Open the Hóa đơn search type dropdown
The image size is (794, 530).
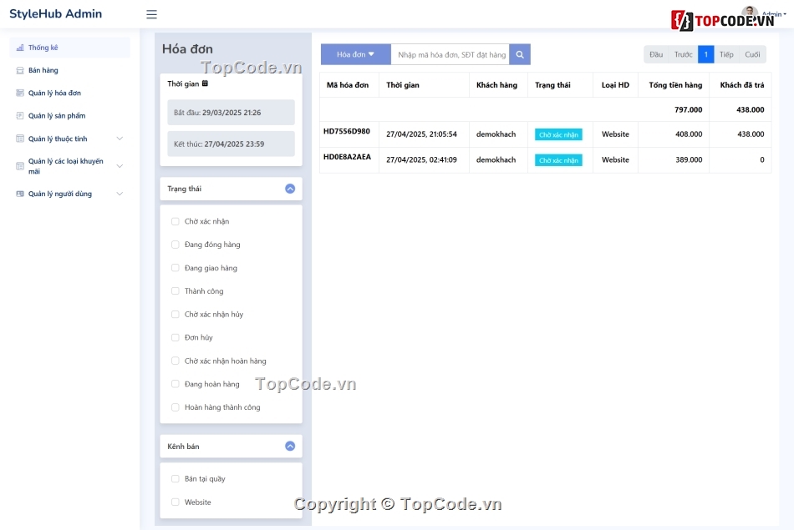354,53
